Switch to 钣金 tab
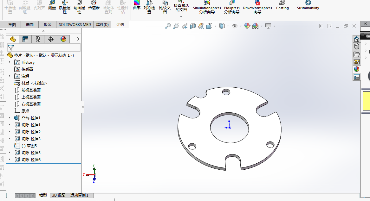 48,24
